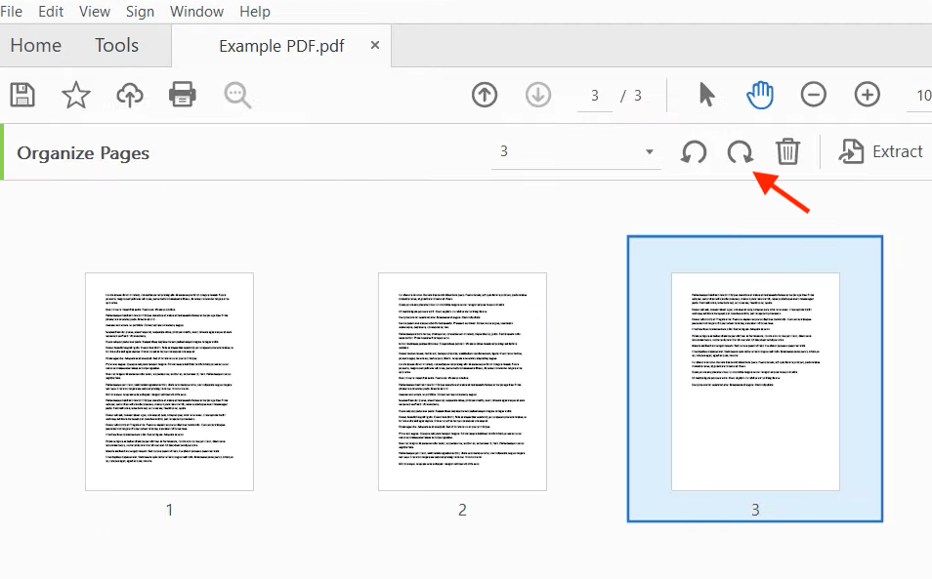The image size is (932, 579).
Task: Open the Sign menu
Action: click(x=140, y=11)
